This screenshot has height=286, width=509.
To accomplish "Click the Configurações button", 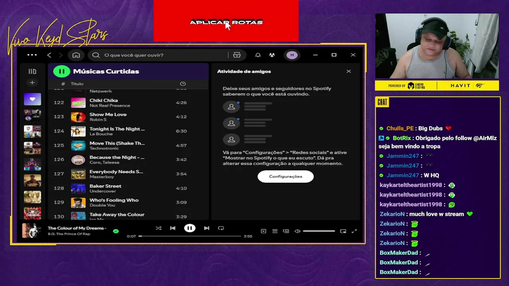I will click(286, 176).
